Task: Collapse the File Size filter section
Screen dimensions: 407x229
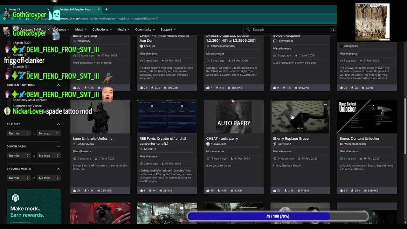Action: (x=59, y=124)
